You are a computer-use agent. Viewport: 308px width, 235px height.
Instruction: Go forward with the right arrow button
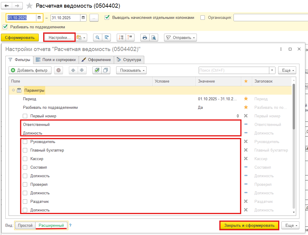click(17, 6)
